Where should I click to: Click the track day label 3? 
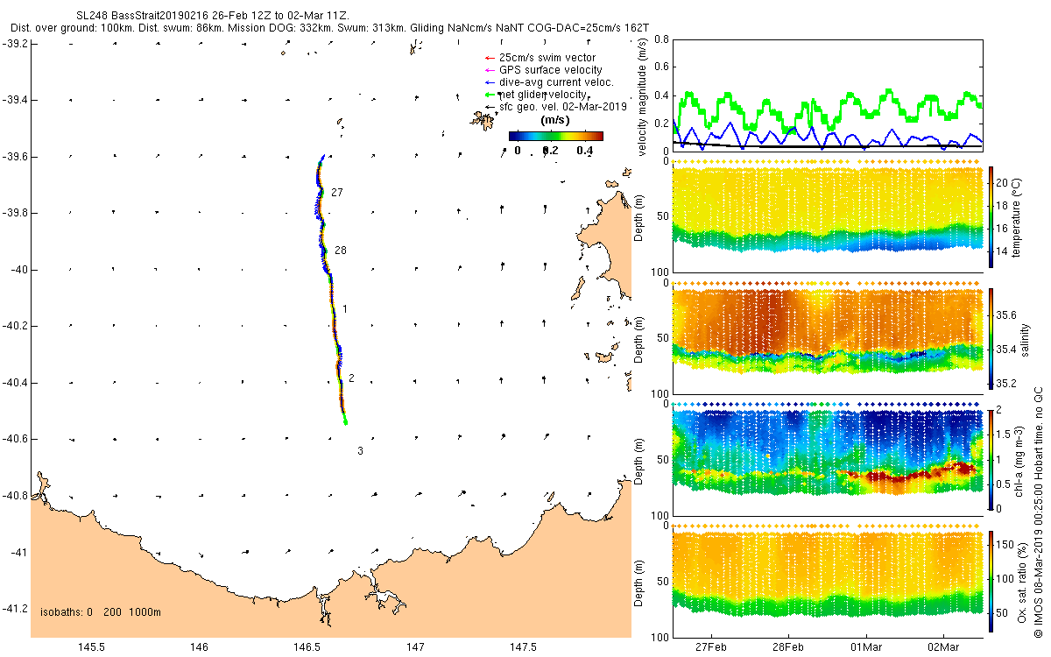click(x=361, y=451)
